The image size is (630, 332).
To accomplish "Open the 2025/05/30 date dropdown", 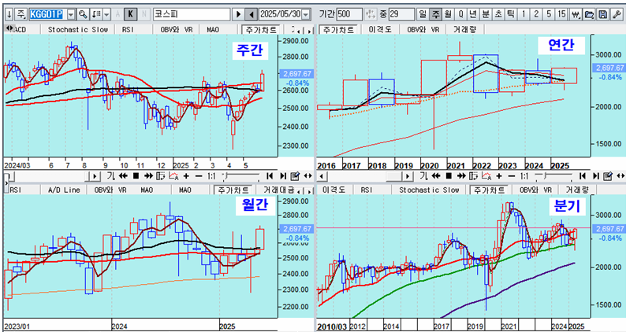I will click(x=306, y=14).
